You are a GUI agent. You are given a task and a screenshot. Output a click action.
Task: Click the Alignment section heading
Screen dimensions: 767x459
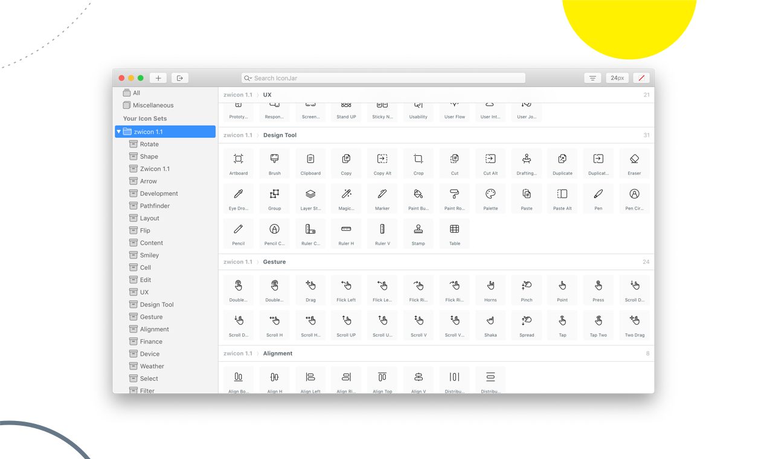coord(278,353)
